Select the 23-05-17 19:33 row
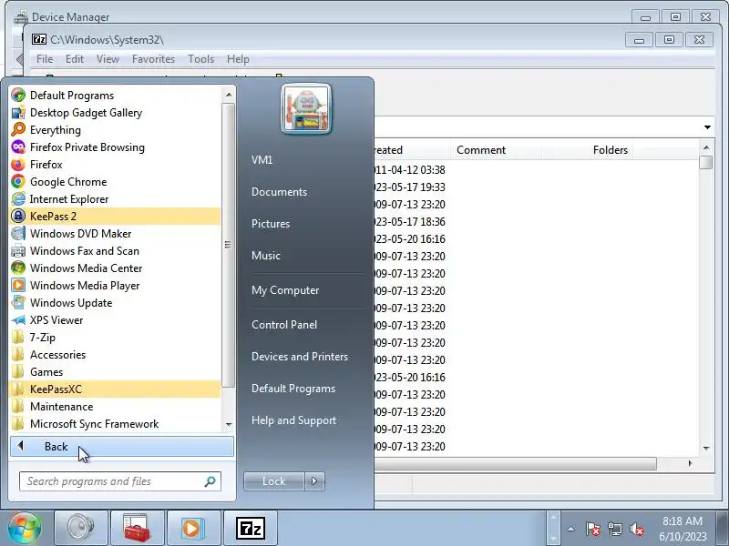The image size is (729, 546). (x=409, y=187)
